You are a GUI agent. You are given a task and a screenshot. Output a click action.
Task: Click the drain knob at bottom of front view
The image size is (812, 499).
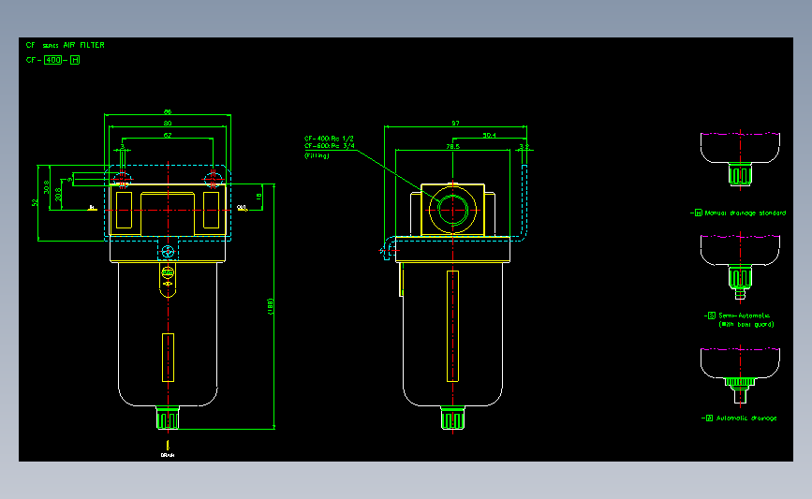pos(168,418)
